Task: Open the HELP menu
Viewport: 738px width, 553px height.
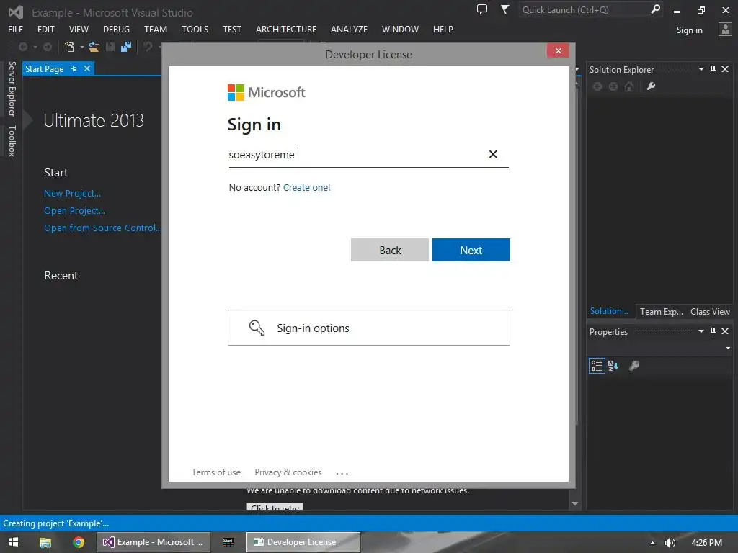Action: click(443, 29)
